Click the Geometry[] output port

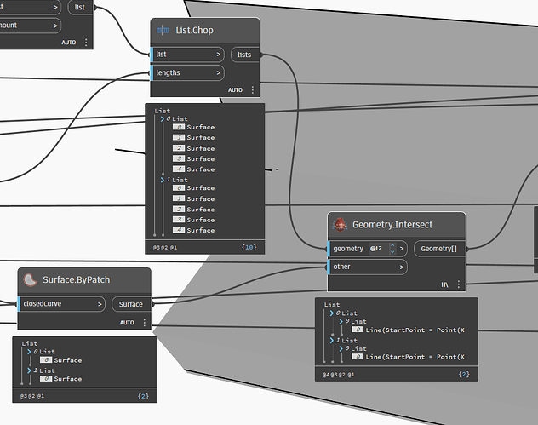coord(439,249)
